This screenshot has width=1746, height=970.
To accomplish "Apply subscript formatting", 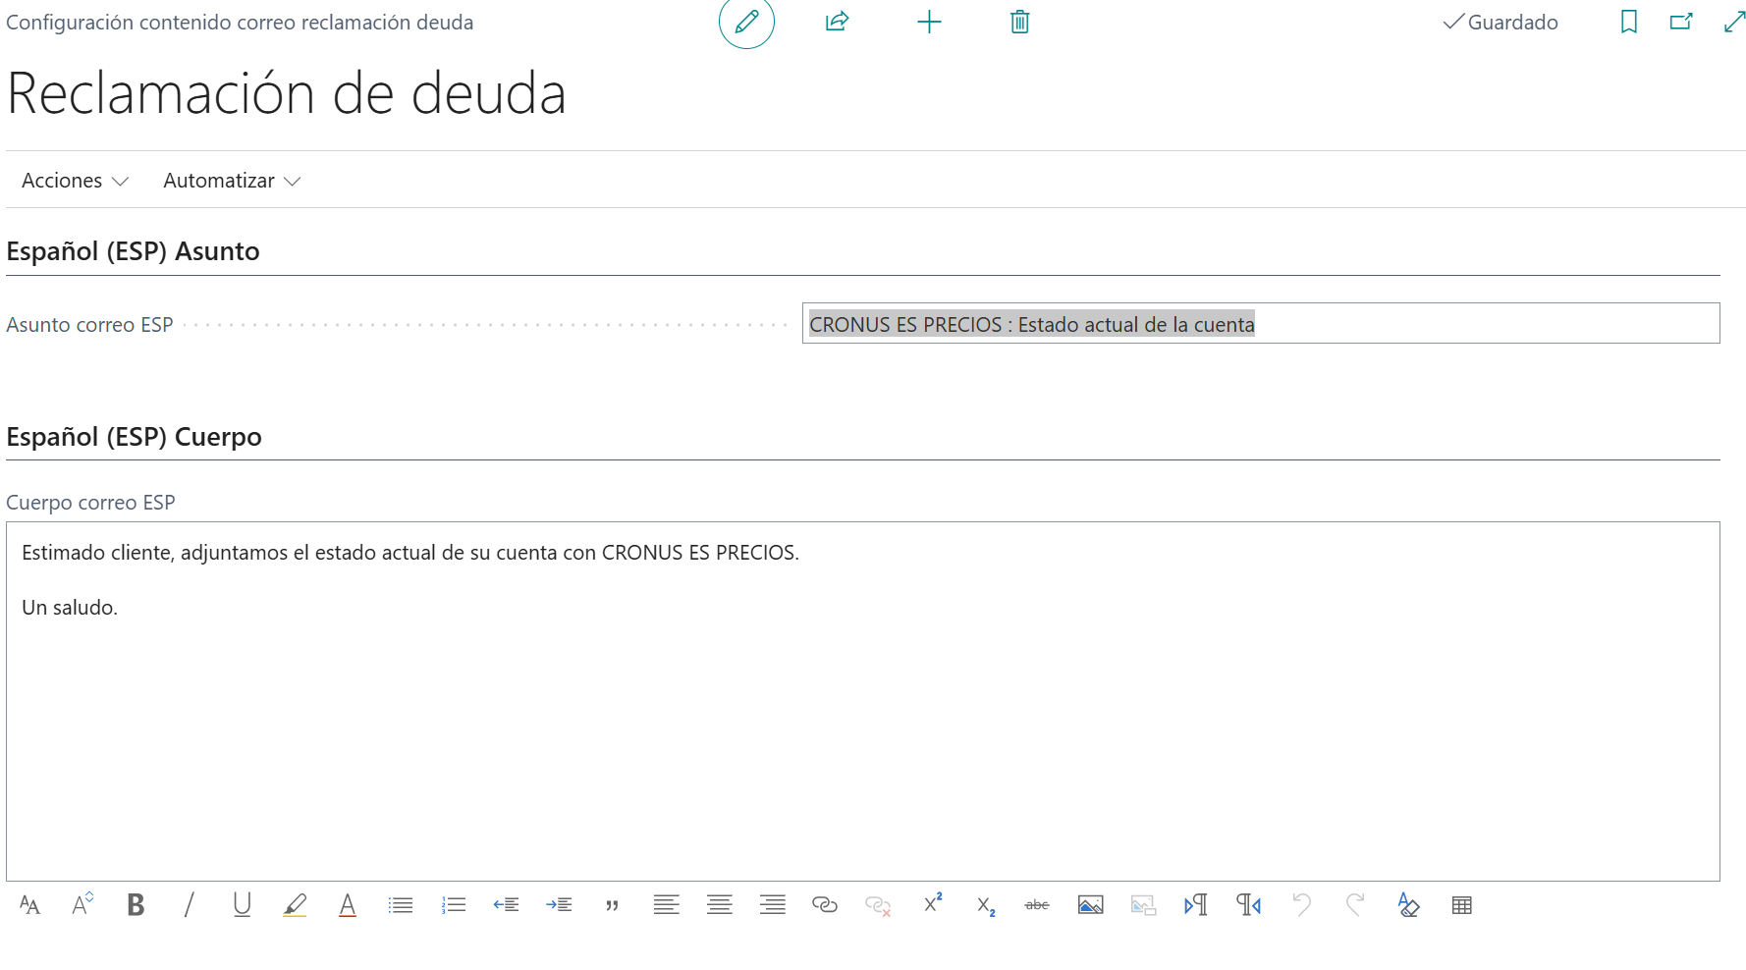I will tap(985, 906).
